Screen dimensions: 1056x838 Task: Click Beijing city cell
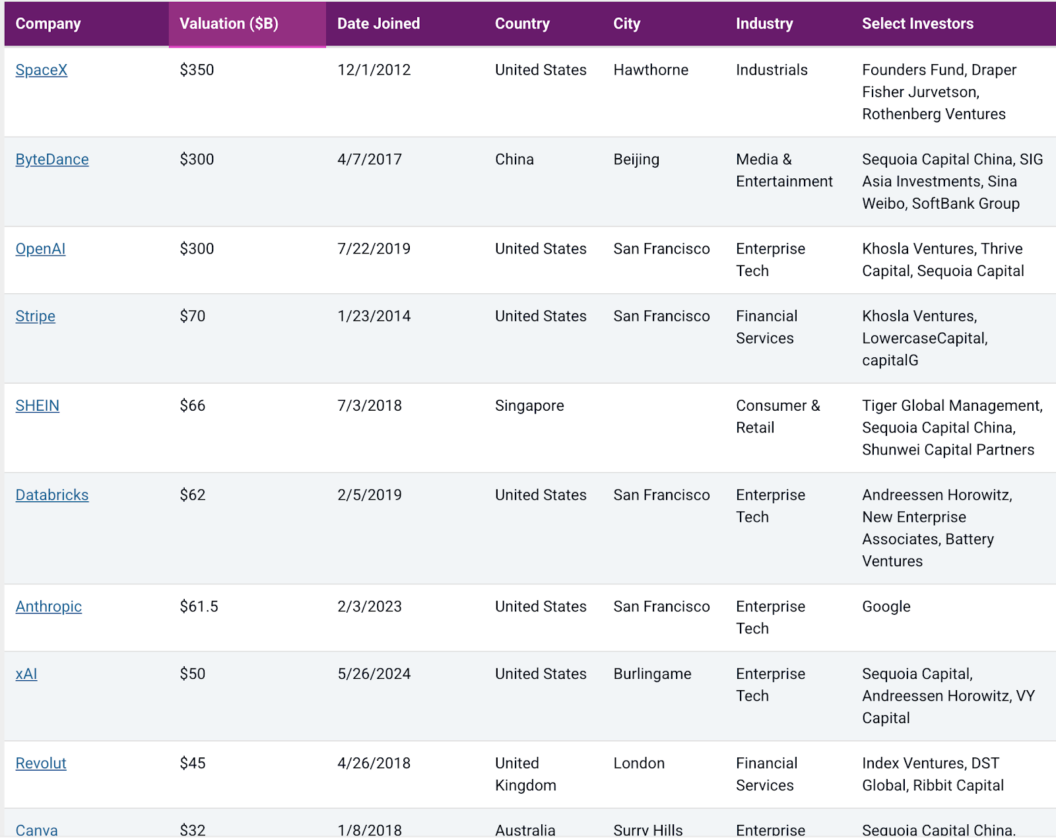click(x=636, y=160)
